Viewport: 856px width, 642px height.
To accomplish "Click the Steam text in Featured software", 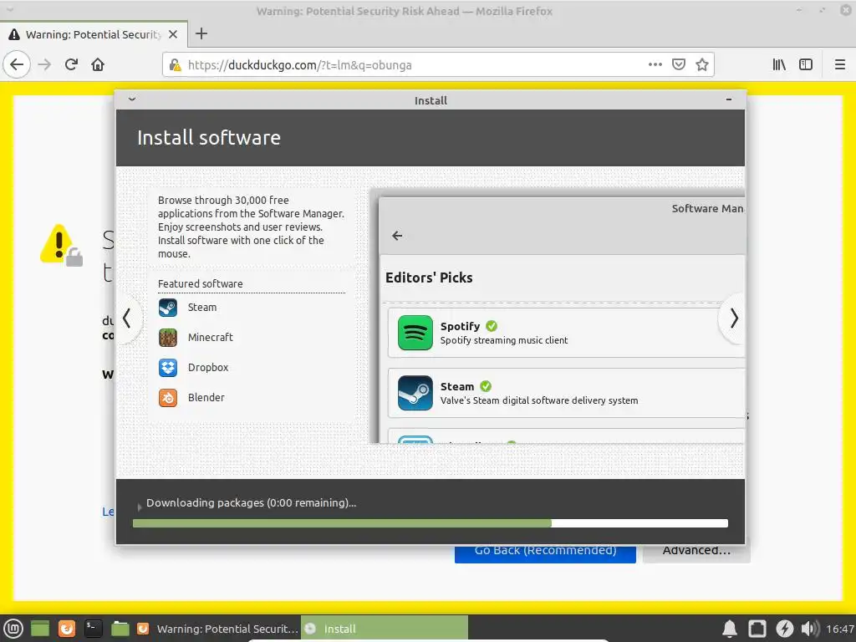I will click(x=202, y=308).
